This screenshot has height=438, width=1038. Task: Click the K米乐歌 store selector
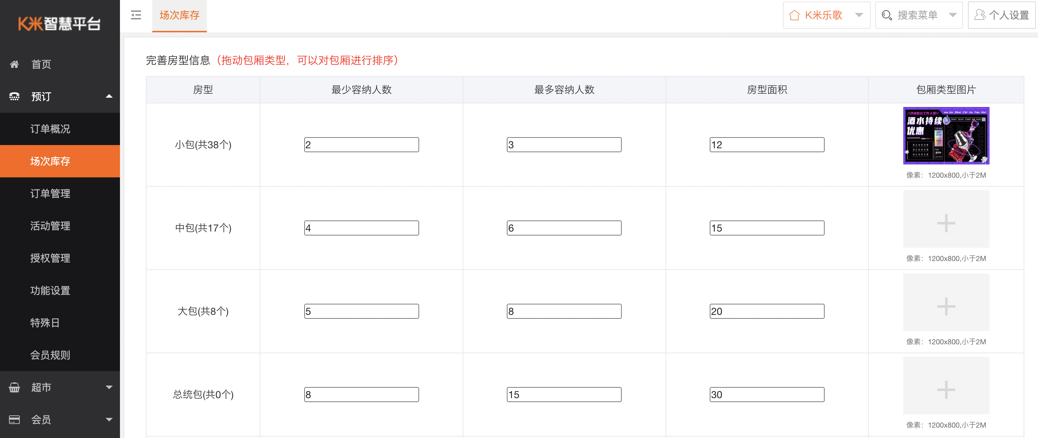point(826,15)
